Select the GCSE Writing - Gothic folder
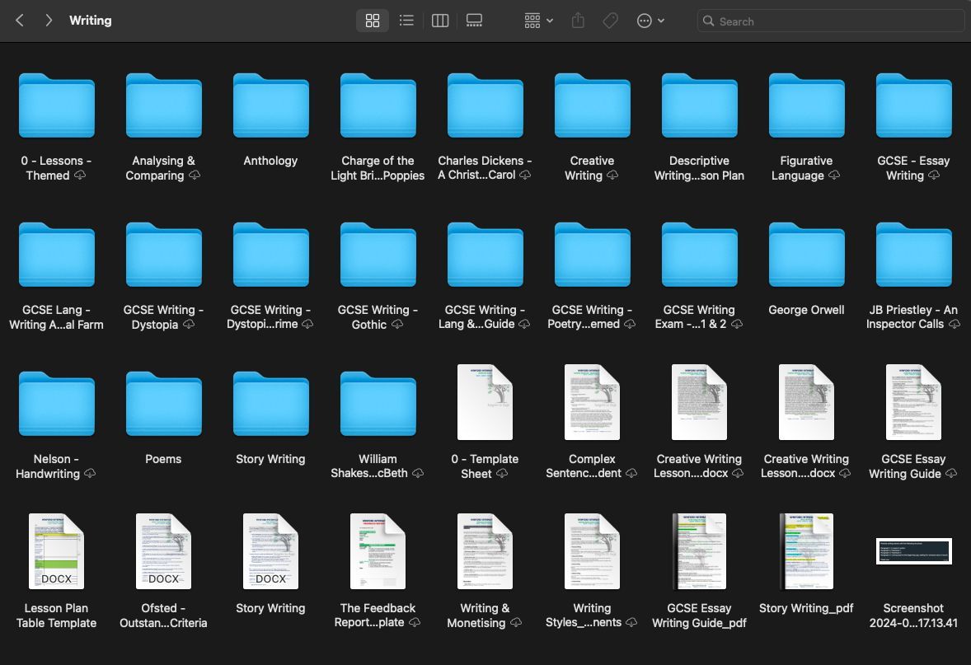971x665 pixels. pos(378,255)
